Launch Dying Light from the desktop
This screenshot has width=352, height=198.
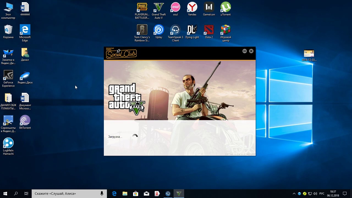pyautogui.click(x=192, y=32)
